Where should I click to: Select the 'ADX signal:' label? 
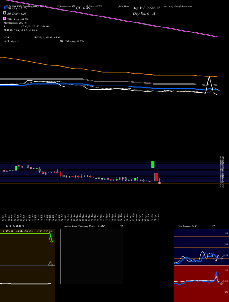(x=11, y=41)
